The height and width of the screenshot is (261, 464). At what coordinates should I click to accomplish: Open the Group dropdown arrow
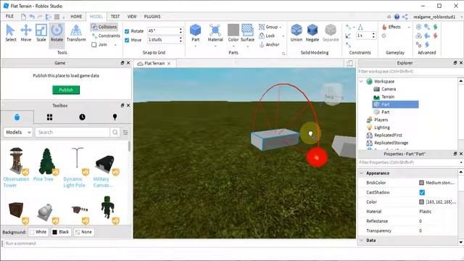pos(281,27)
